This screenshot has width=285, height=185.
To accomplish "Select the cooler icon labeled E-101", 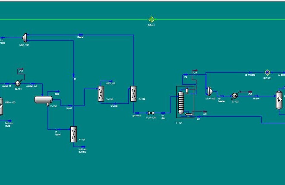I will (18, 83).
